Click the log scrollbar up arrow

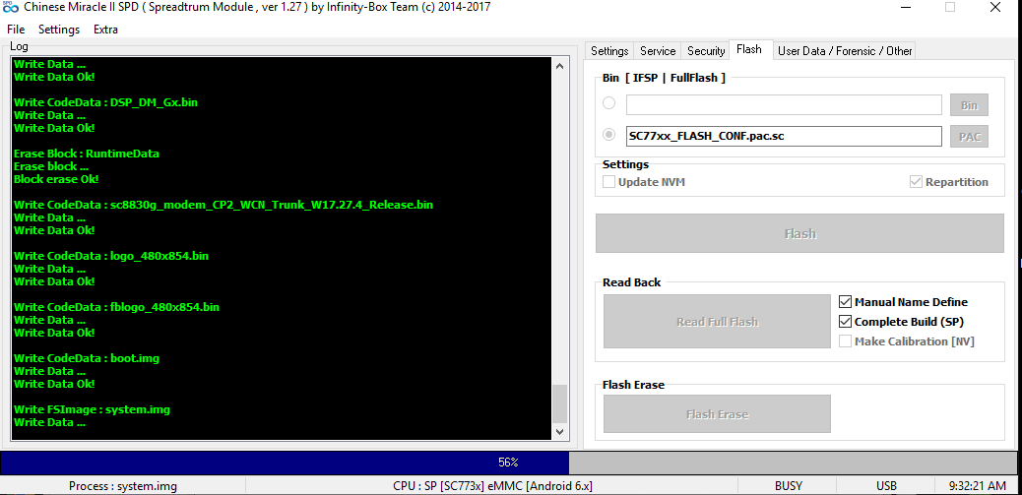tap(560, 65)
